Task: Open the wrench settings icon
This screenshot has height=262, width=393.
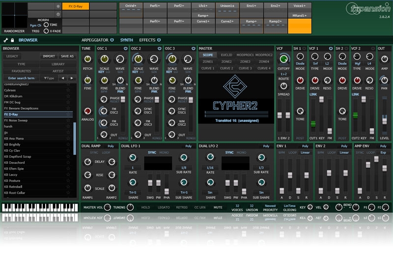Action: coord(6,40)
